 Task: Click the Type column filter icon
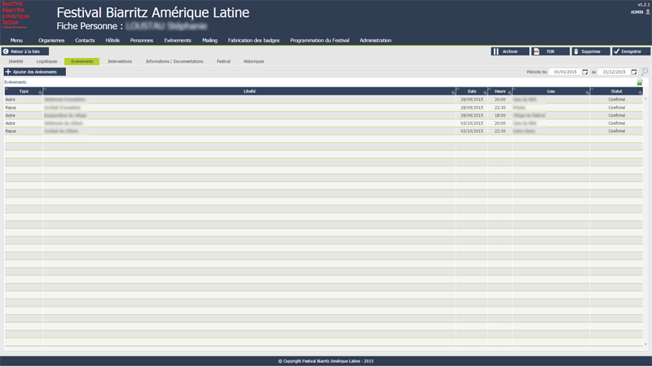pos(40,92)
